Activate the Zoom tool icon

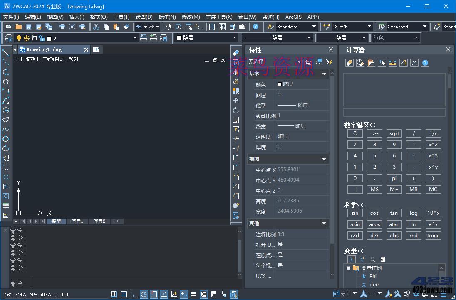178,26
